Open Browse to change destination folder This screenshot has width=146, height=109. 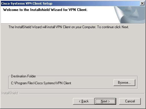point(124,83)
